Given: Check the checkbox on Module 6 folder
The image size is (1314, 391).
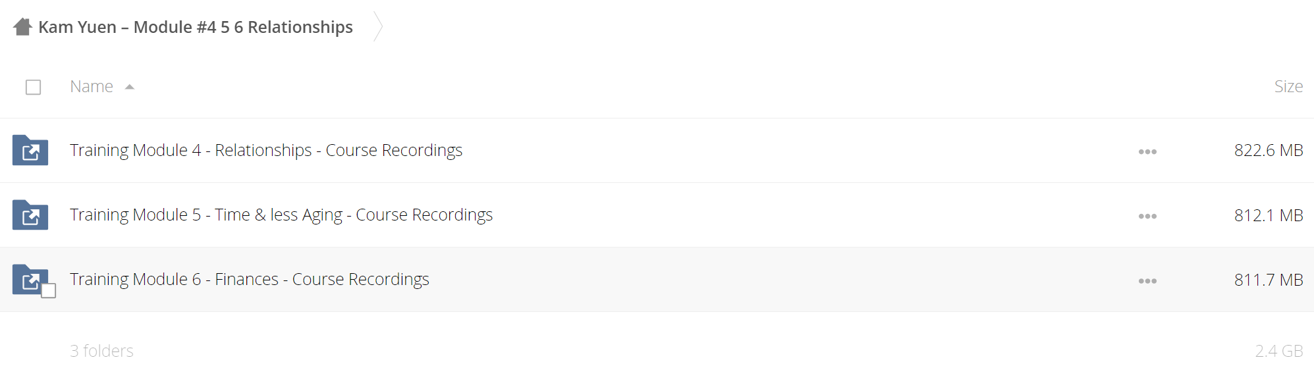Looking at the screenshot, I should [x=48, y=290].
